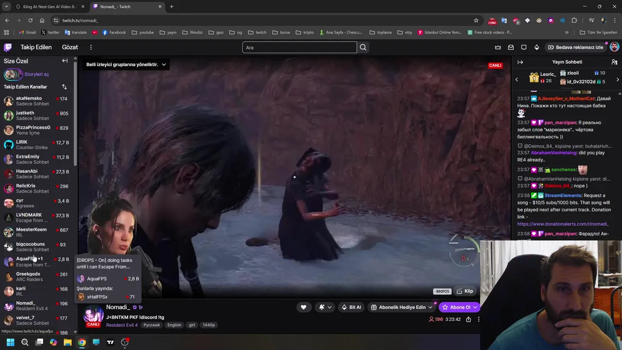Open the Get Bits diamond icon
Screen dimensions: 622x350
536,47
